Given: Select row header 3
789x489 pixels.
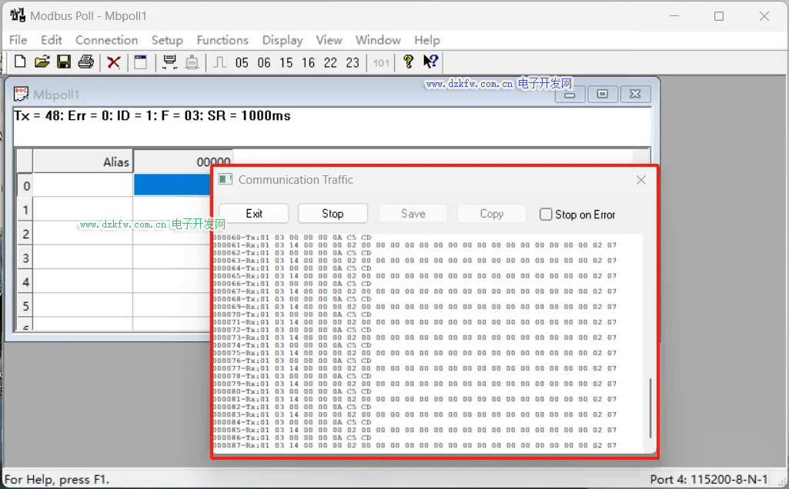Looking at the screenshot, I should [x=25, y=258].
